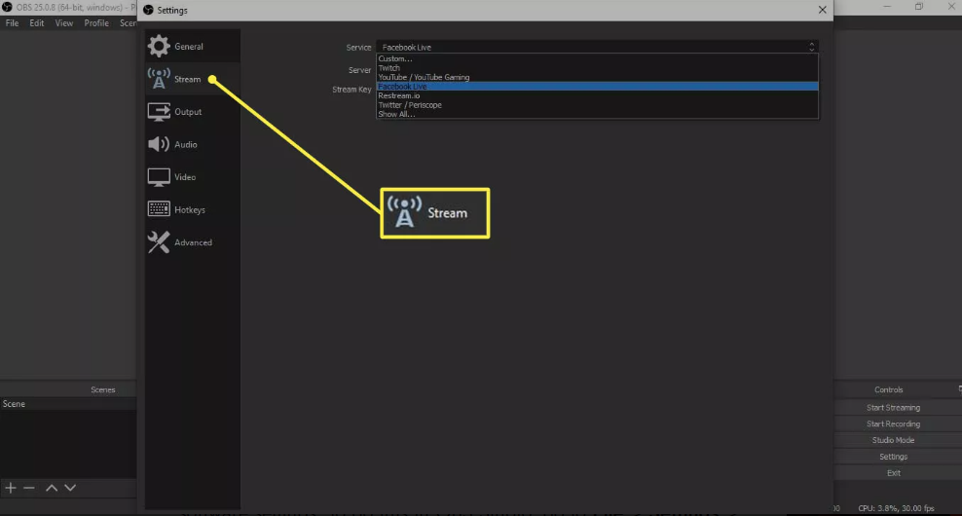Click the OBS main window logo icon

pos(7,7)
